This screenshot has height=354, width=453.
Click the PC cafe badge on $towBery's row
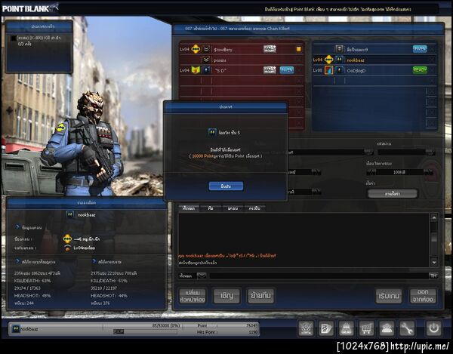tap(270, 49)
